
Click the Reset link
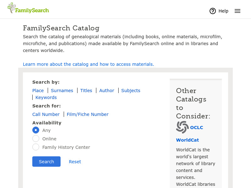(x=75, y=162)
